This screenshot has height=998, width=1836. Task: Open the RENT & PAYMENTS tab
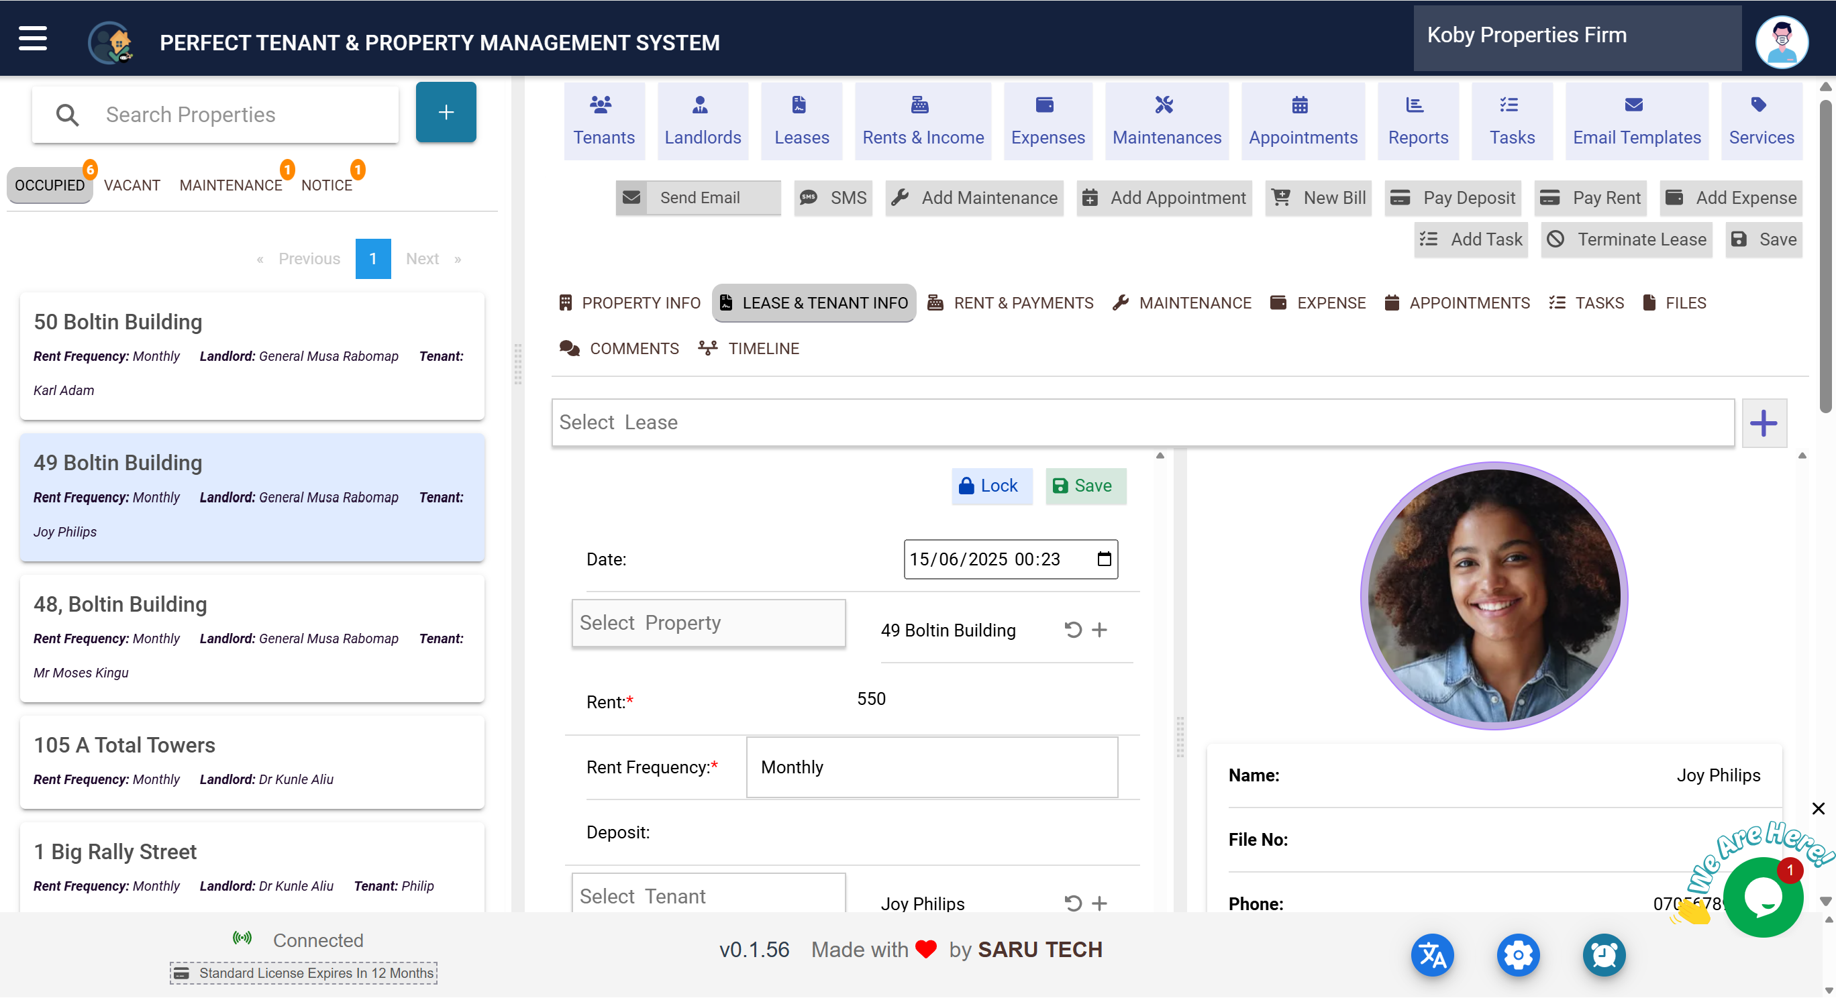click(x=1010, y=302)
